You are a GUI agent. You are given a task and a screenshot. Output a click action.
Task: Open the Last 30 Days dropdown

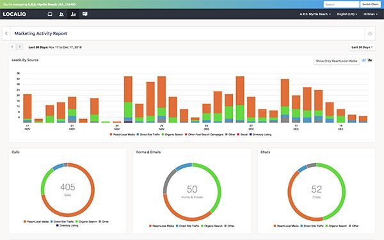(362, 47)
